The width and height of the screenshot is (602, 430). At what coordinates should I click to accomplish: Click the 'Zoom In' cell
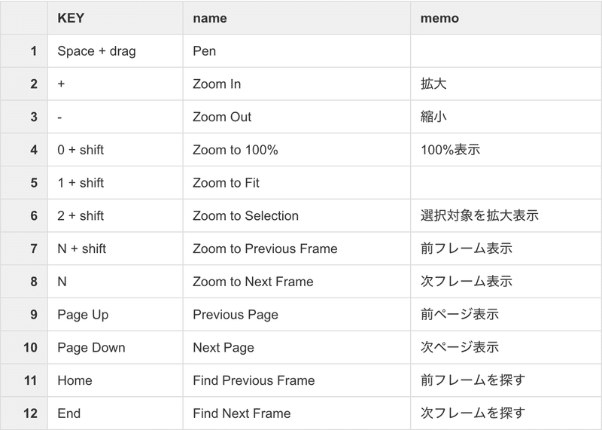coord(296,84)
